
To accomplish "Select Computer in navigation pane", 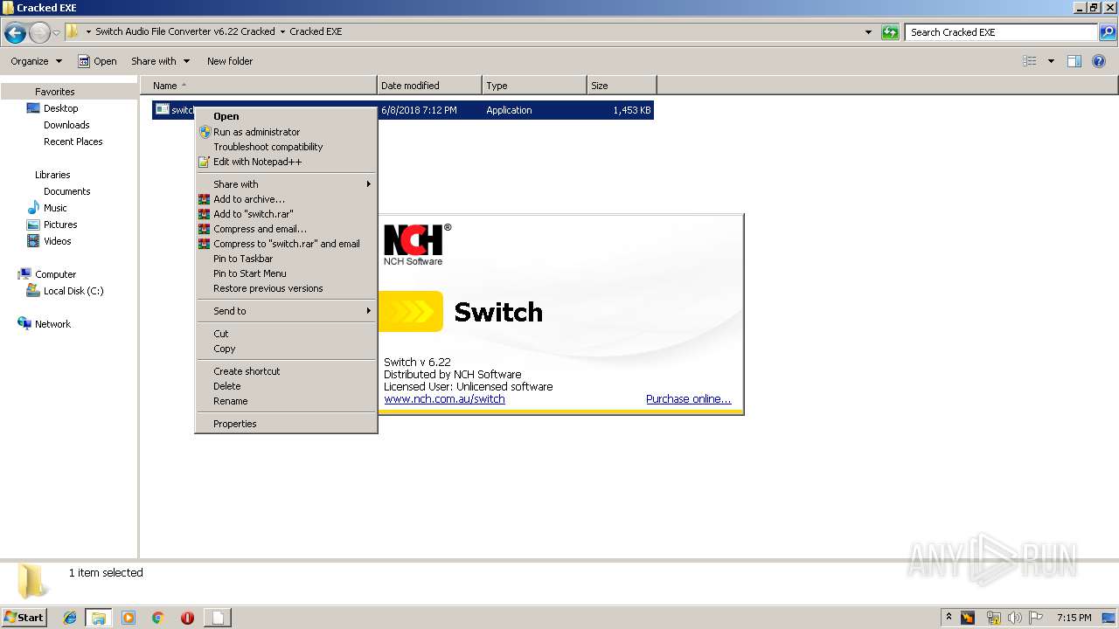I will point(55,274).
